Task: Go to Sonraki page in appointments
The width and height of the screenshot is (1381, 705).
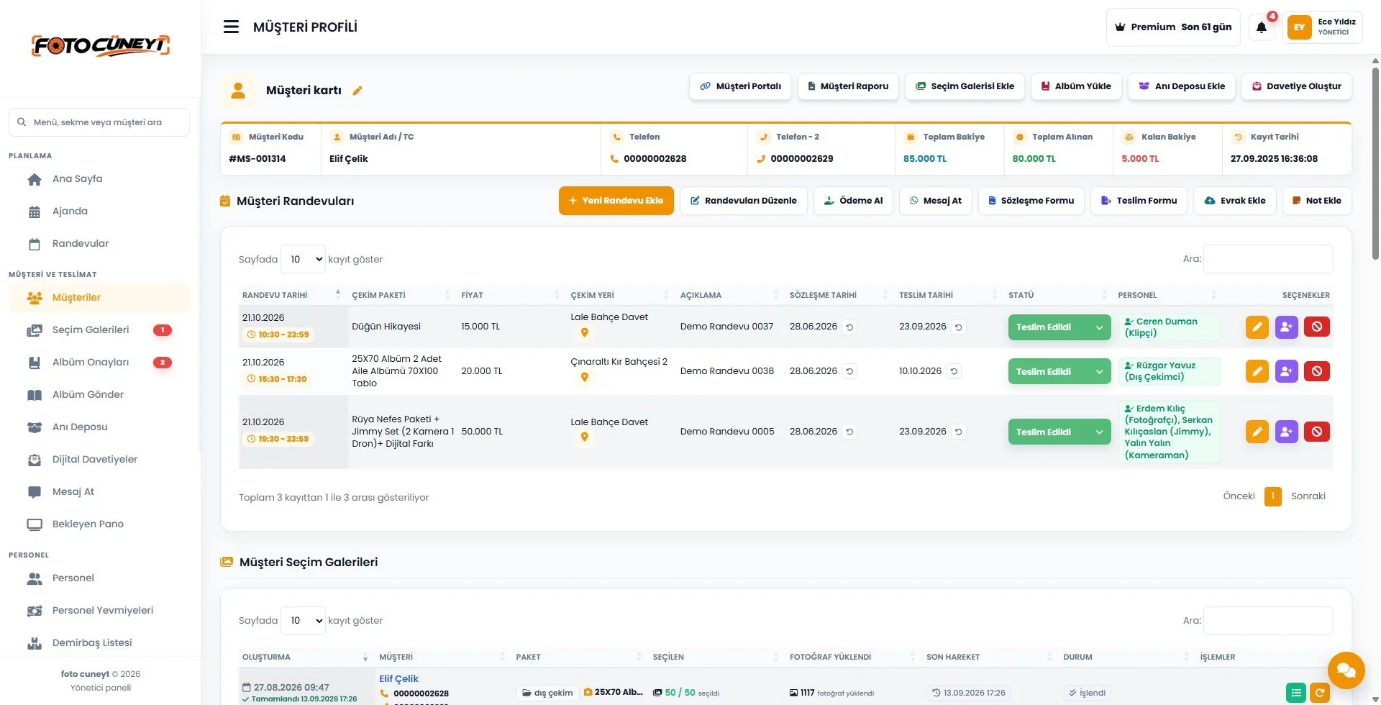Action: [x=1308, y=496]
